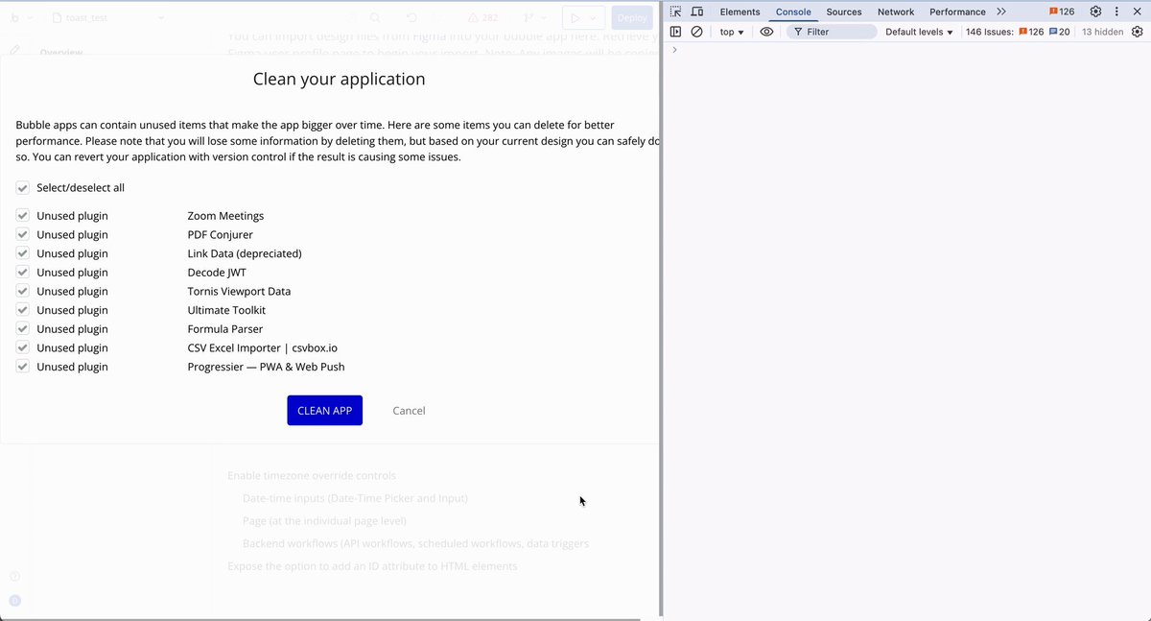Uncheck the Formula Parser plugin checkbox

click(x=22, y=329)
